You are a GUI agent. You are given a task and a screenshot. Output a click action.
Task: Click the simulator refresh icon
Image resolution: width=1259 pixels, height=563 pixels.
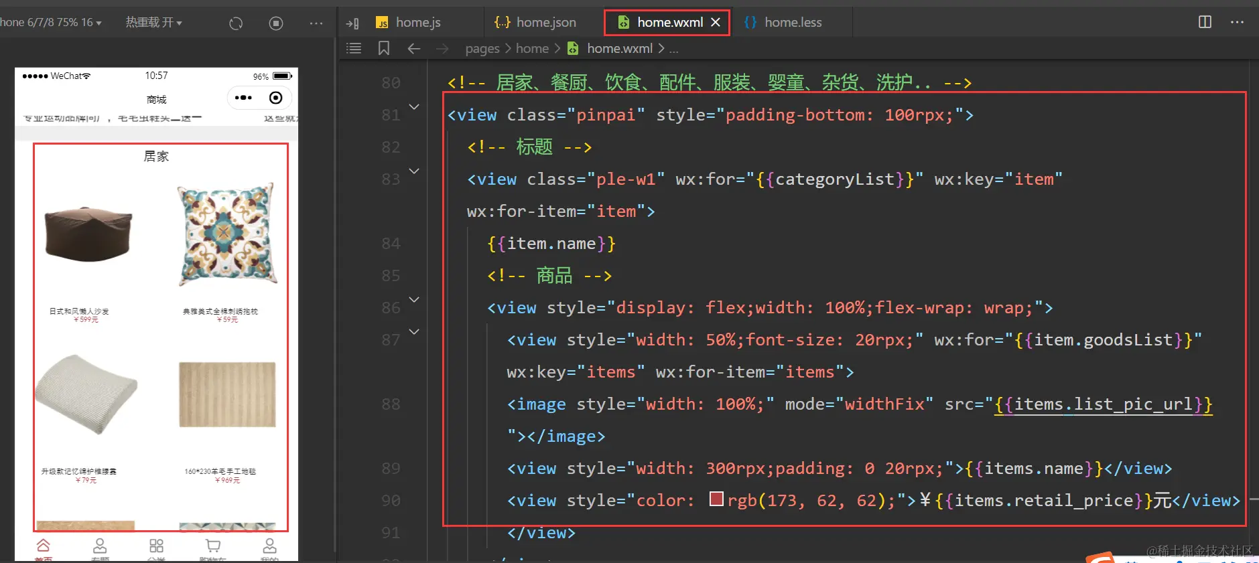[x=236, y=23]
